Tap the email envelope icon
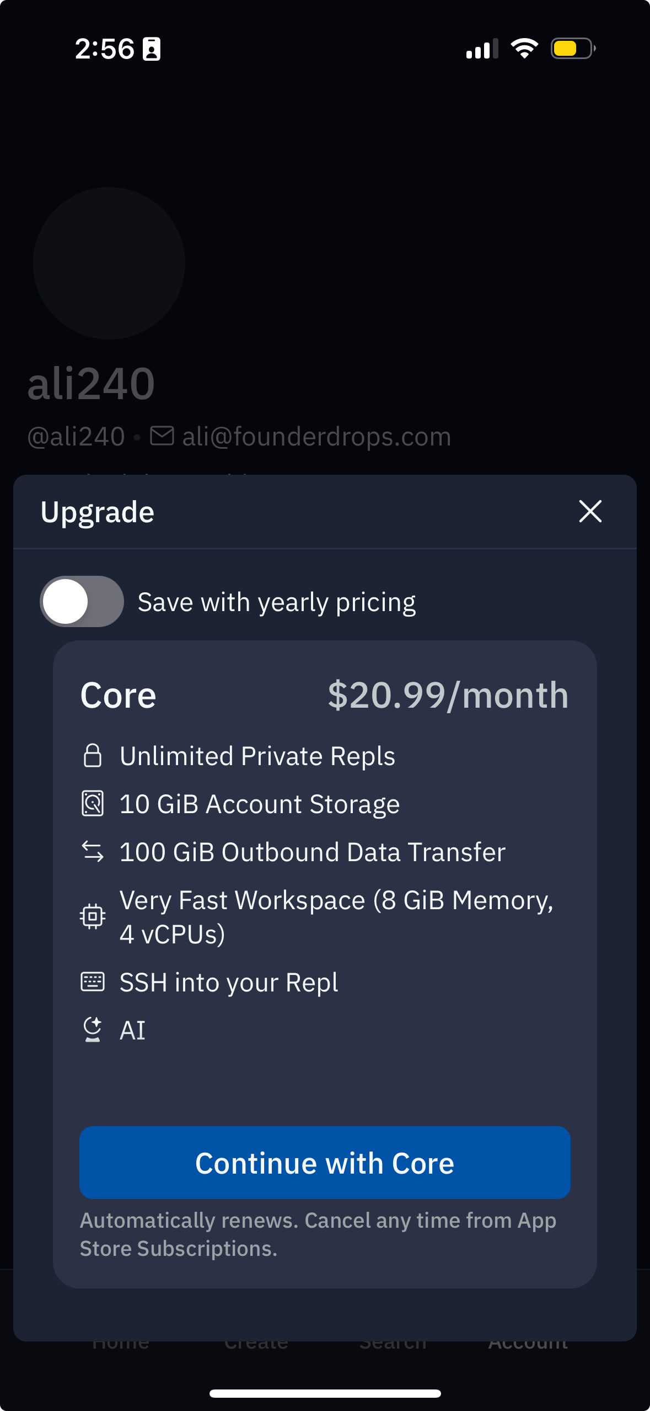 [162, 436]
